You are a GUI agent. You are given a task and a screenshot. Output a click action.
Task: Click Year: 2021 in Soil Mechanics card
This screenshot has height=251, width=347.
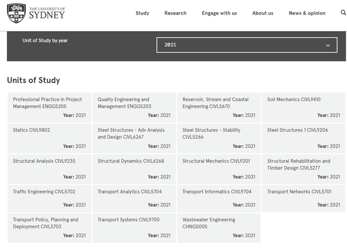point(328,115)
